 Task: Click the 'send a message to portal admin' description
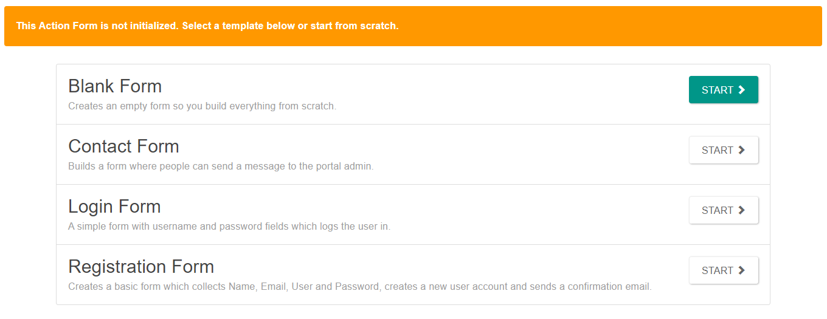tap(221, 166)
